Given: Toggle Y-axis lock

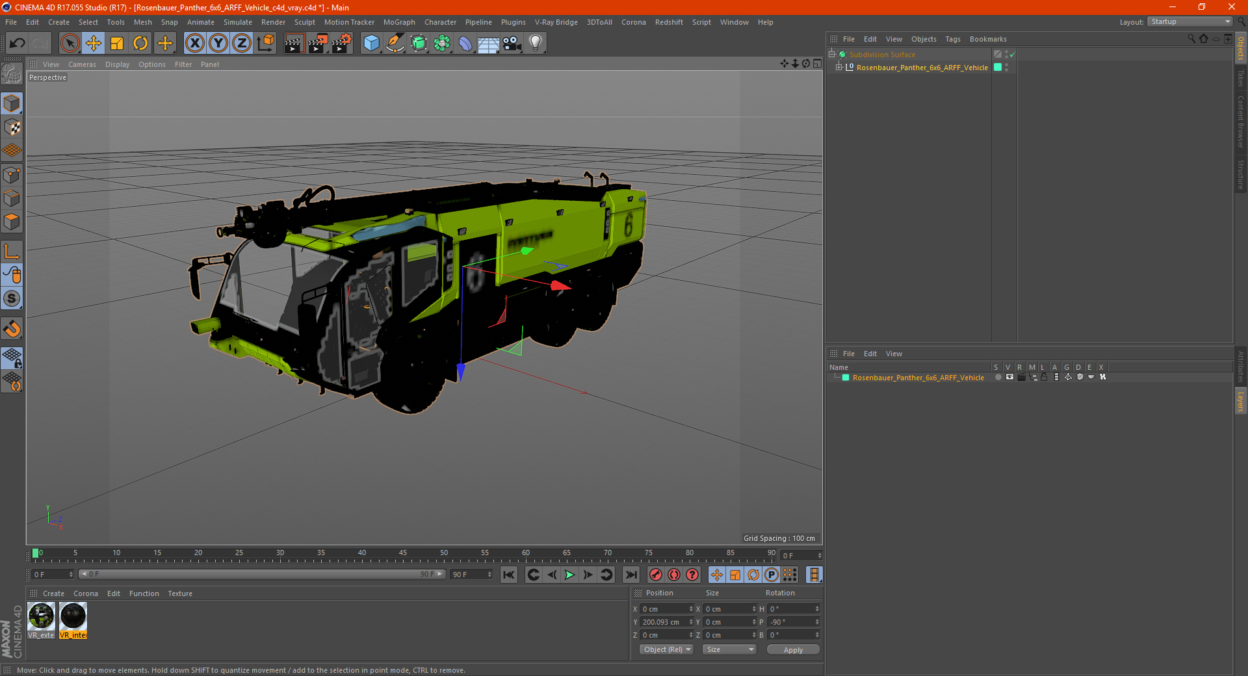Looking at the screenshot, I should click(218, 44).
